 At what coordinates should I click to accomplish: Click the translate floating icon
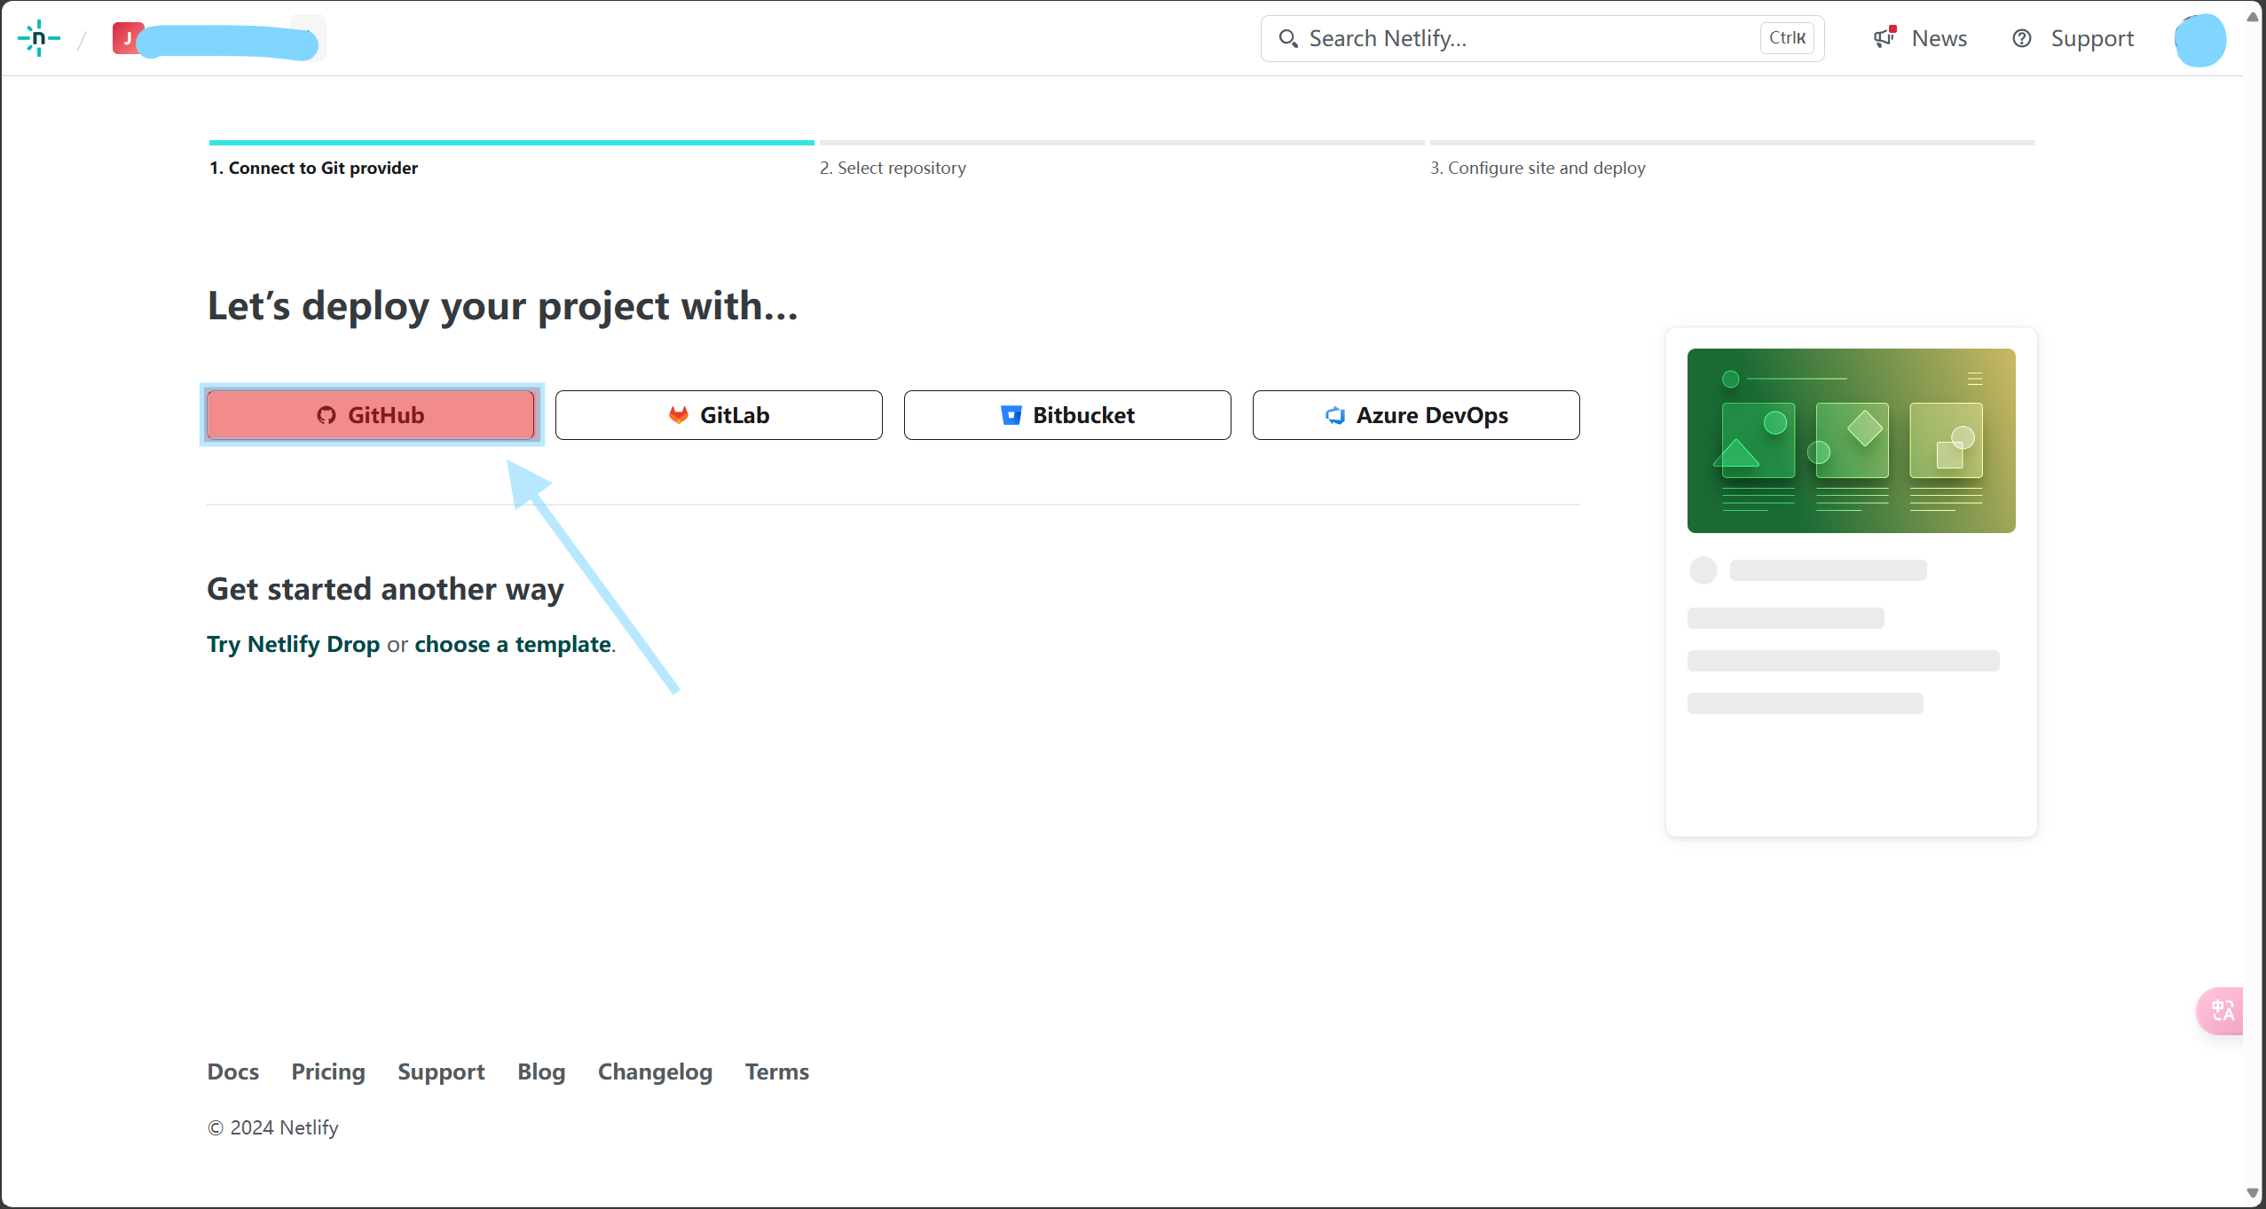pyautogui.click(x=2223, y=1010)
